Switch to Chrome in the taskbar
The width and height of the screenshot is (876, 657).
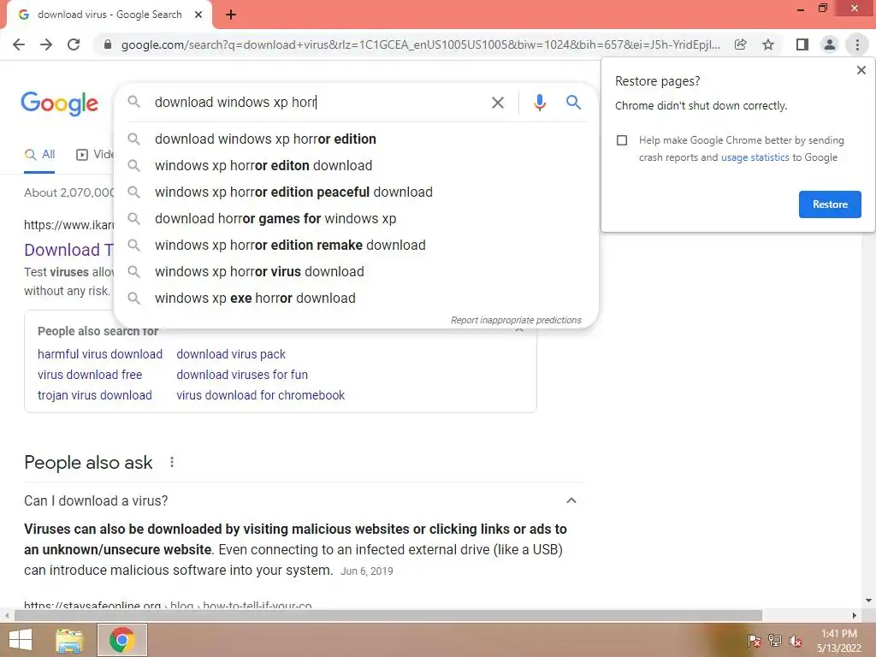click(122, 640)
